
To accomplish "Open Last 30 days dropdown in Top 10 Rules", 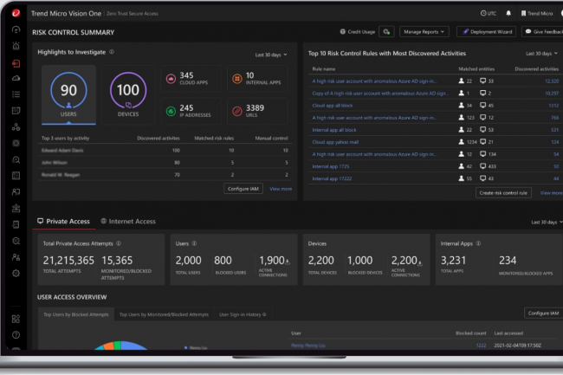I will pos(543,54).
